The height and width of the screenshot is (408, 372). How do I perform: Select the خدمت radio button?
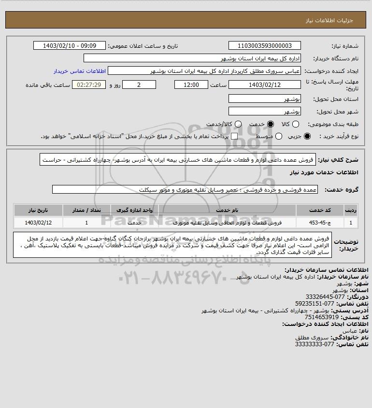click(x=271, y=125)
